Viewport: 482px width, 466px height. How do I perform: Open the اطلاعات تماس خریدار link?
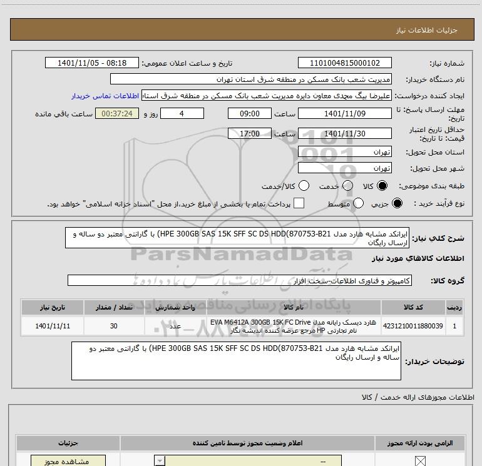[x=105, y=96]
